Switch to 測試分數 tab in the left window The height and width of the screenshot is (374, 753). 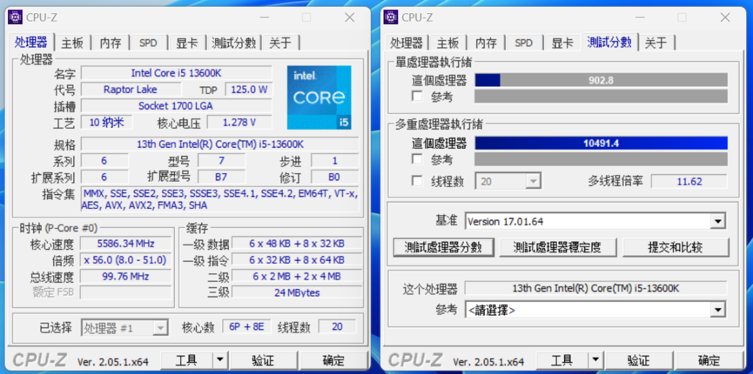point(234,43)
